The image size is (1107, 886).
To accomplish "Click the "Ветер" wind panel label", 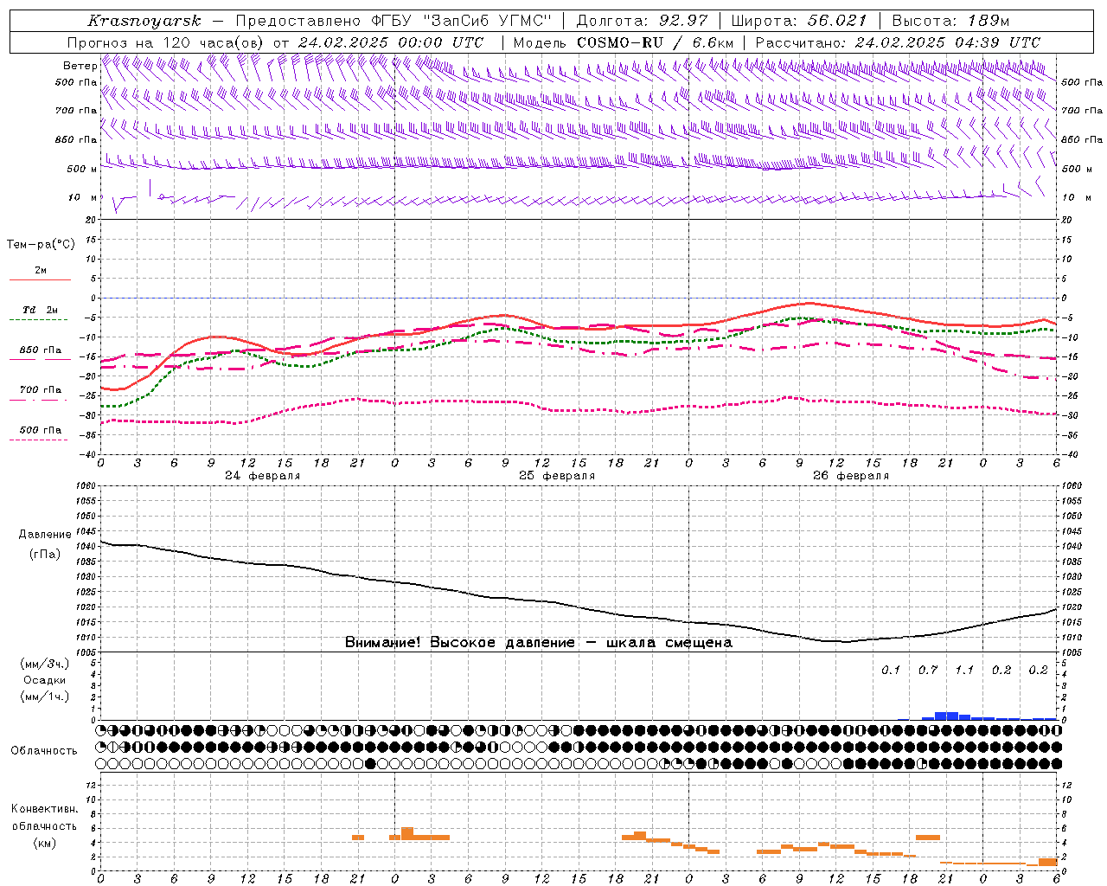I will pos(80,66).
